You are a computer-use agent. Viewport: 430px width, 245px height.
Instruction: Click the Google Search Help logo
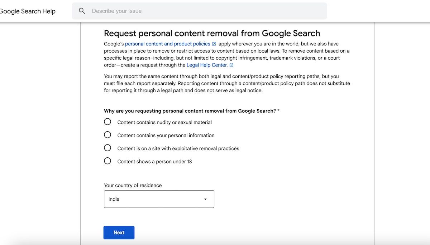click(28, 11)
